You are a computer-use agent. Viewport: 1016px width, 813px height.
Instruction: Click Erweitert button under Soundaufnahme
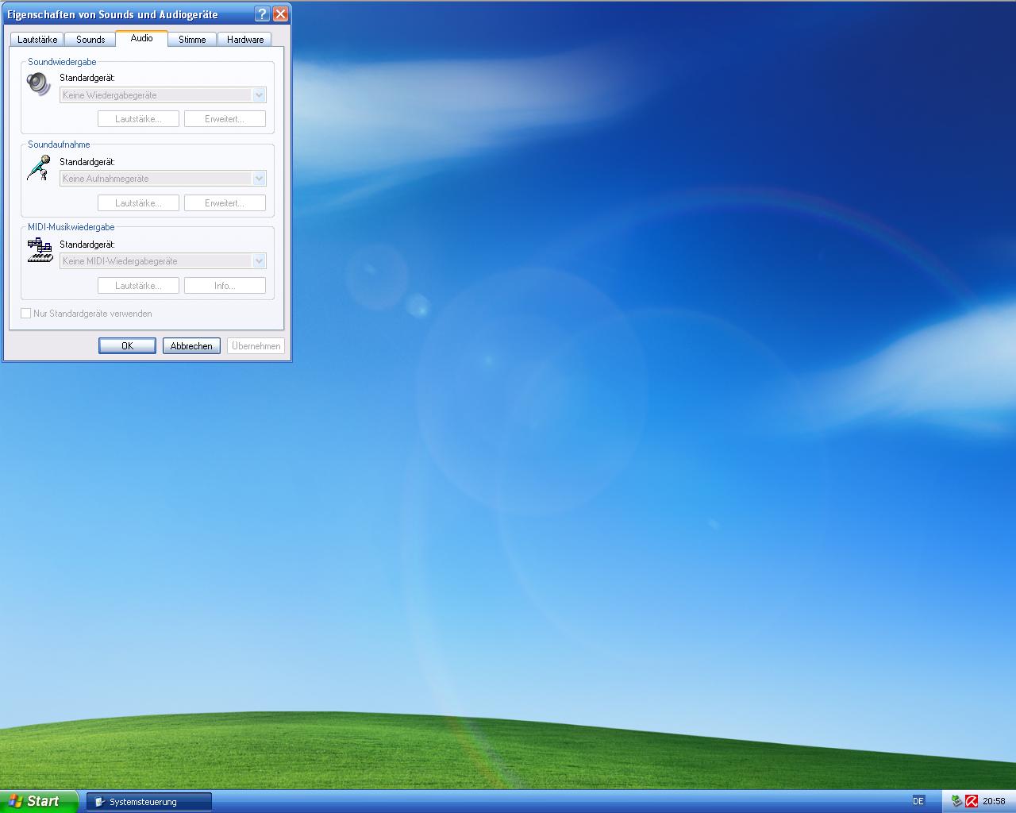click(225, 203)
